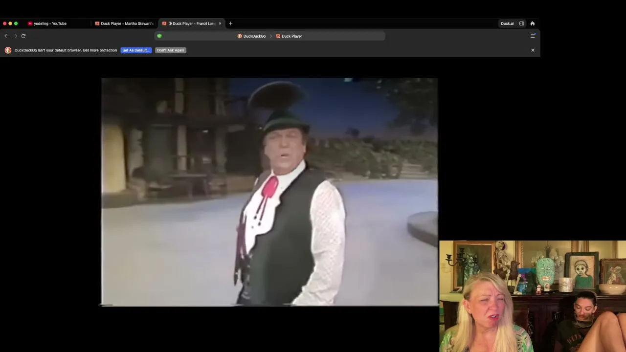Click the YouTube favicon on the yodeling tab

point(30,23)
